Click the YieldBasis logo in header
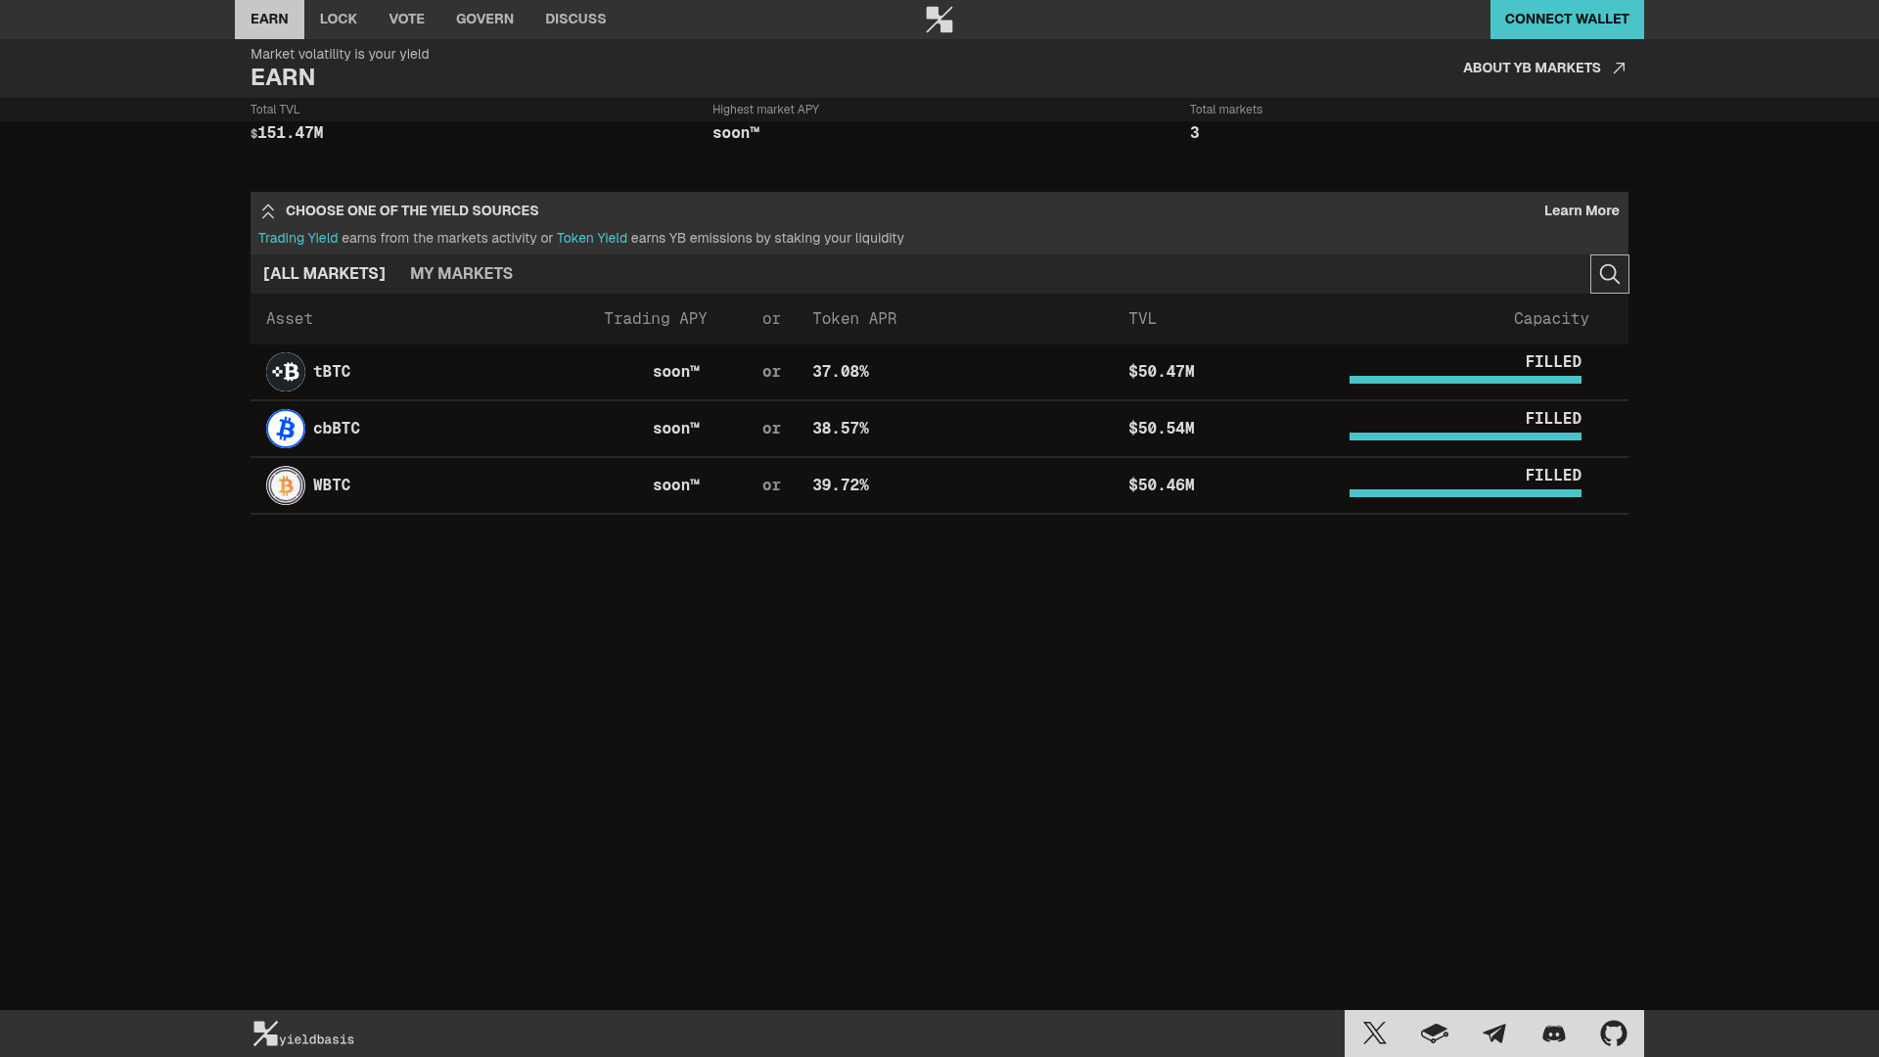Image resolution: width=1879 pixels, height=1057 pixels. tap(939, 20)
